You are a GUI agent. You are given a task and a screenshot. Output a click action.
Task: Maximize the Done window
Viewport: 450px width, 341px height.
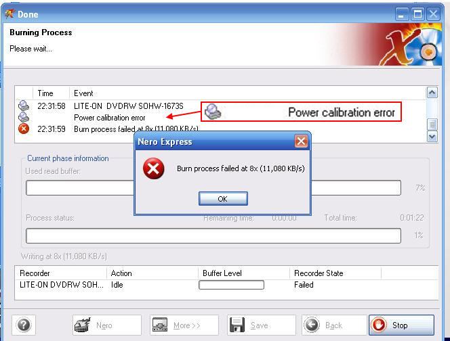click(x=417, y=14)
